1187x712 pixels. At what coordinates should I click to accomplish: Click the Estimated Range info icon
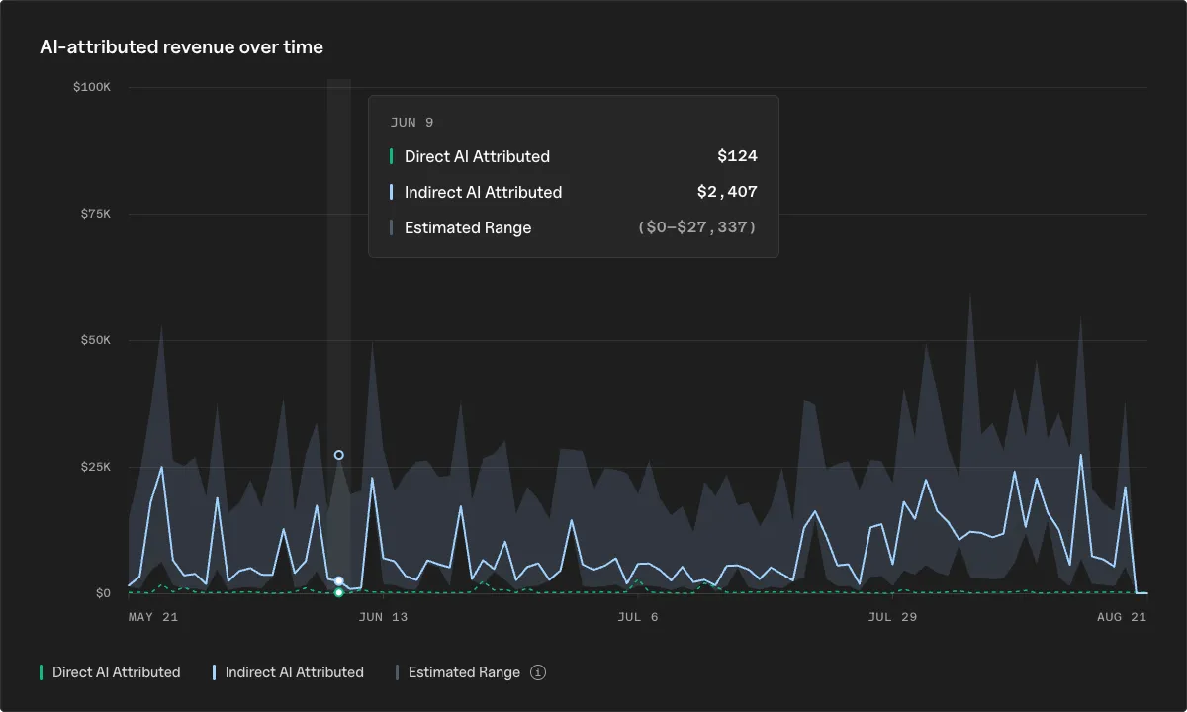point(538,672)
